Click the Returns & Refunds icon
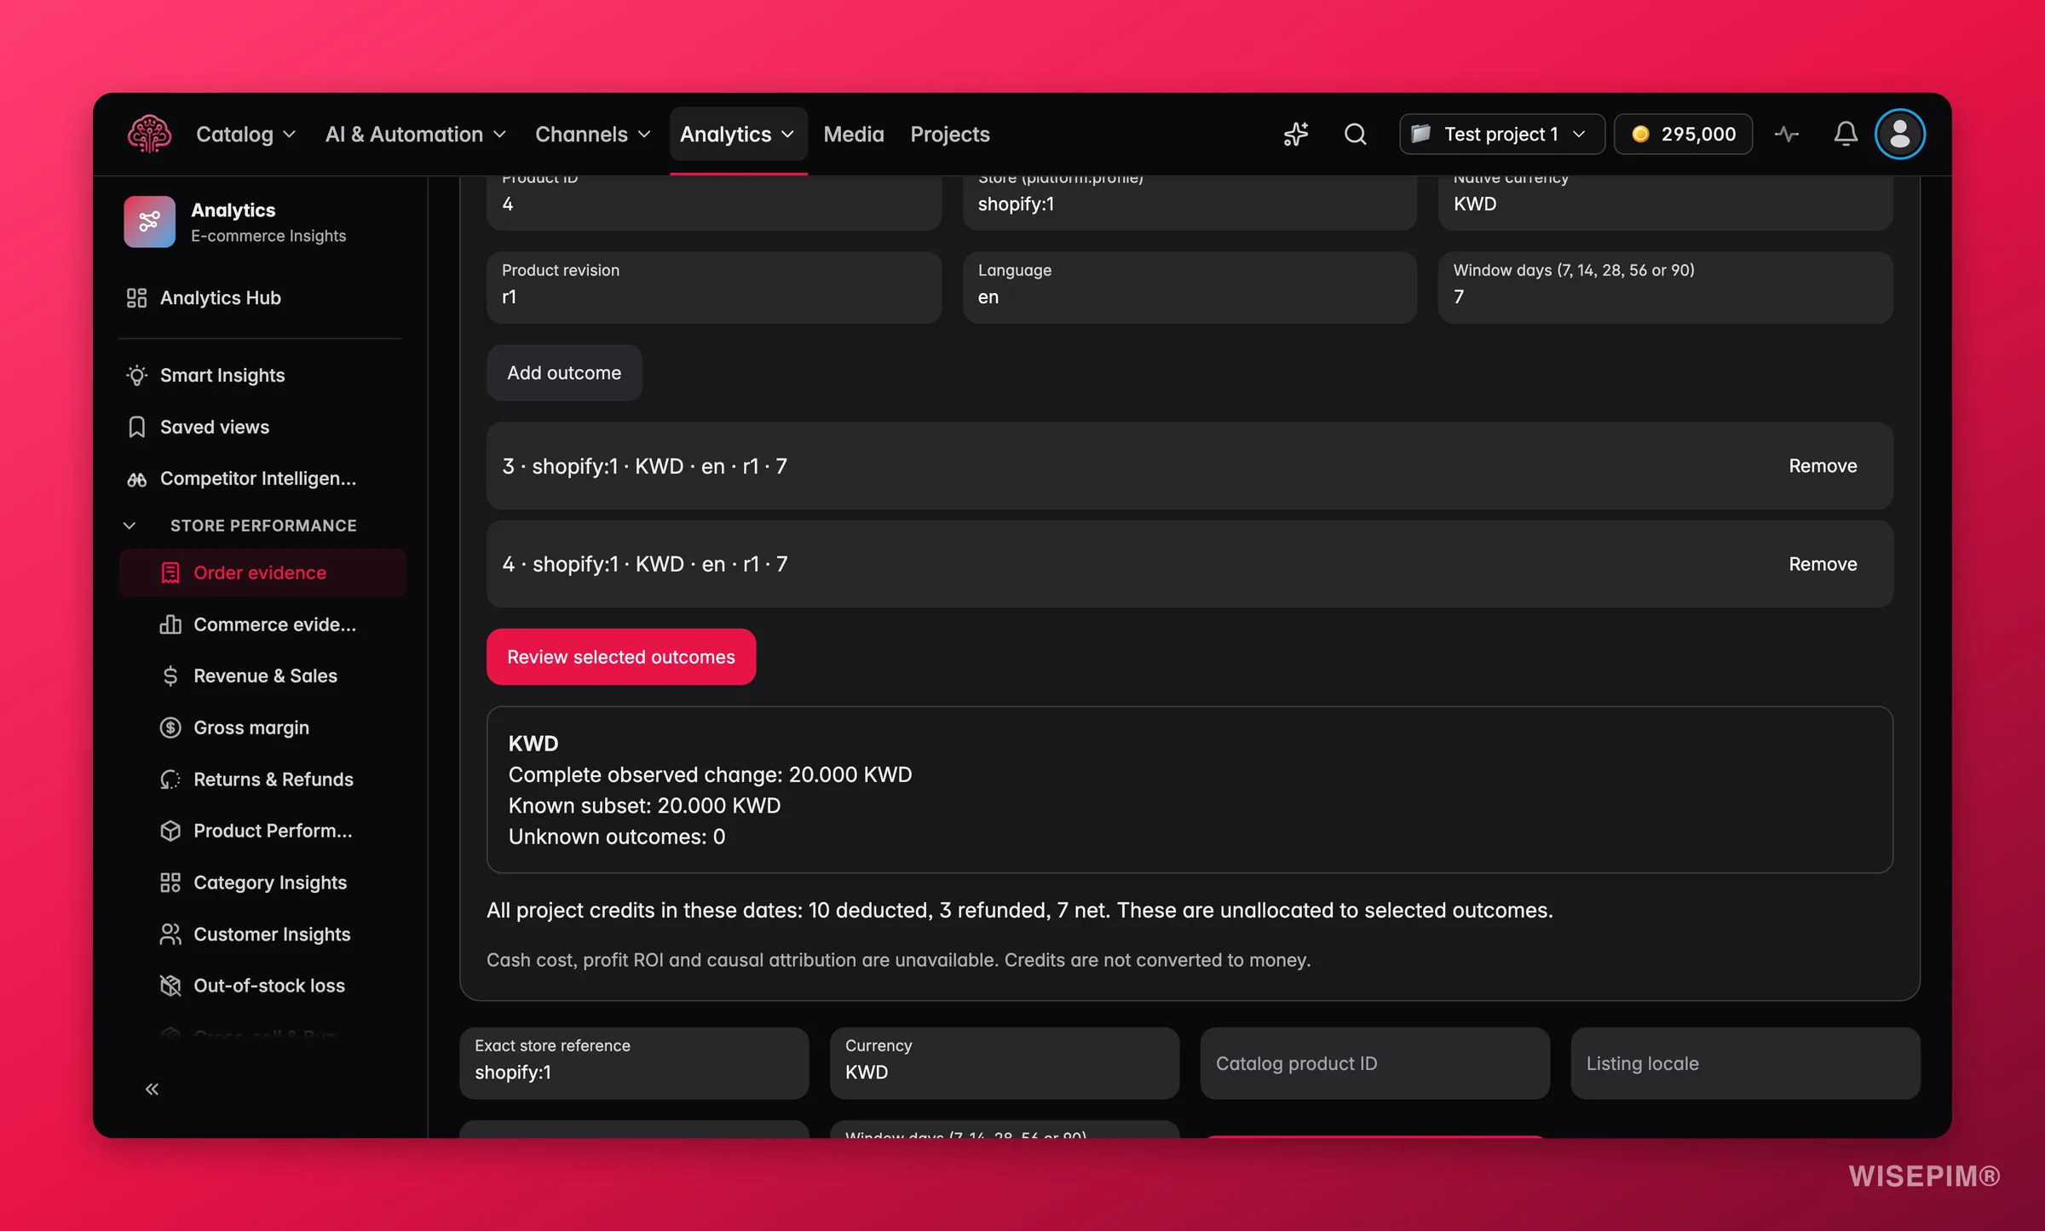The height and width of the screenshot is (1231, 2045). tap(170, 779)
